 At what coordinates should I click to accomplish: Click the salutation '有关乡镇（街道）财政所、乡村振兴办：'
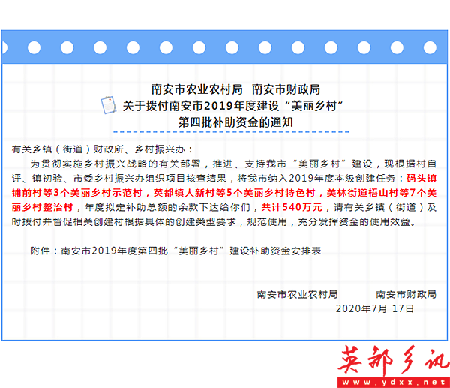pyautogui.click(x=103, y=149)
